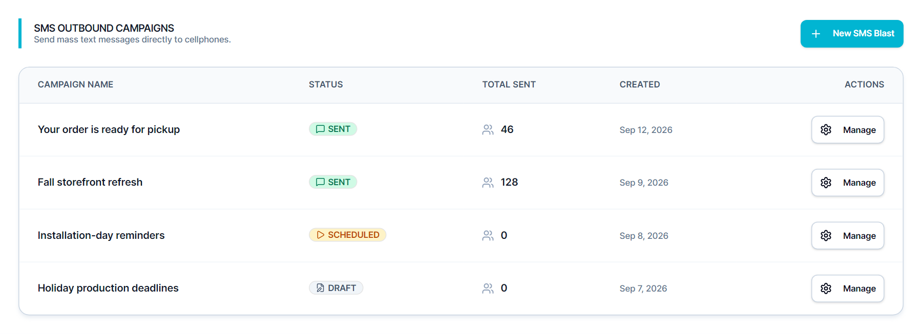The height and width of the screenshot is (334, 922).
Task: Click the DRAFT status badge
Action: 336,288
